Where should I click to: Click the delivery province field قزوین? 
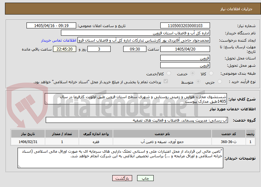185,58
